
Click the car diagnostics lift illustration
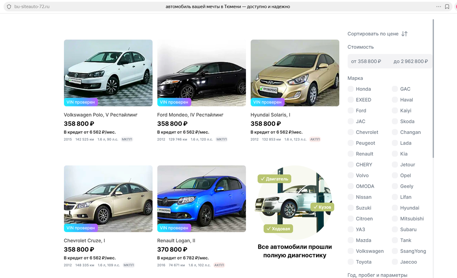pyautogui.click(x=295, y=203)
